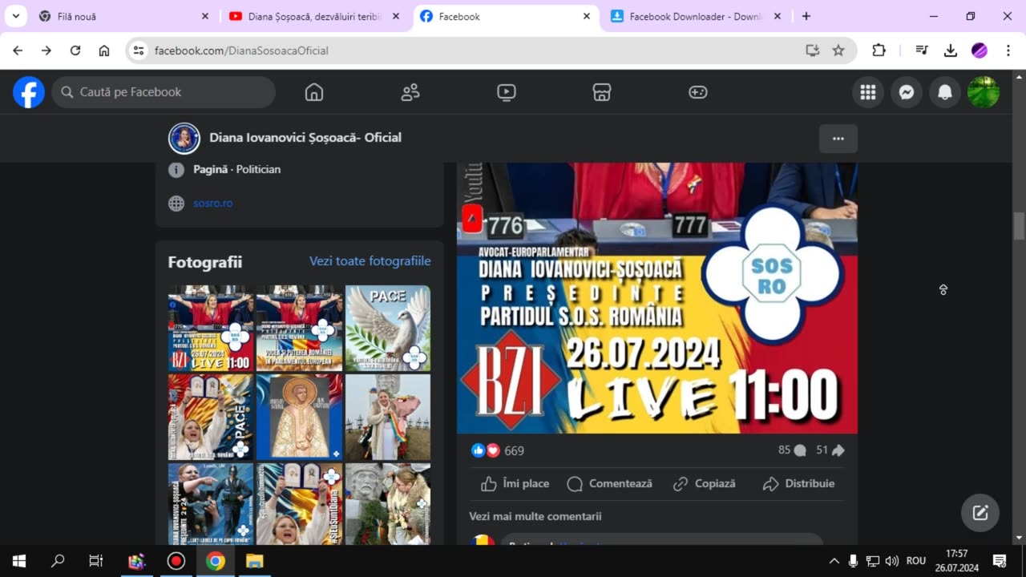Open Diana Iovanovici Șoșoacă page avatar
The height and width of the screenshot is (577, 1026).
(x=184, y=138)
